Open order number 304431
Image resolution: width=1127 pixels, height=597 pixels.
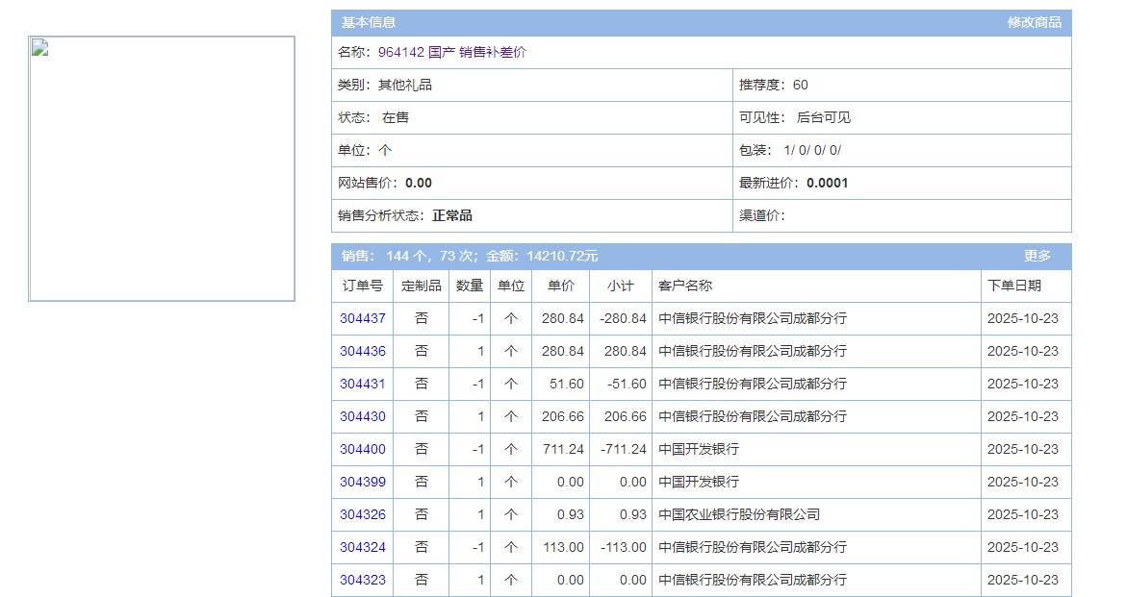(x=362, y=384)
